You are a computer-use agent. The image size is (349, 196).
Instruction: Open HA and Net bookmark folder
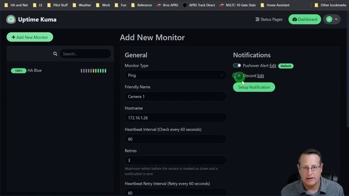[16, 5]
